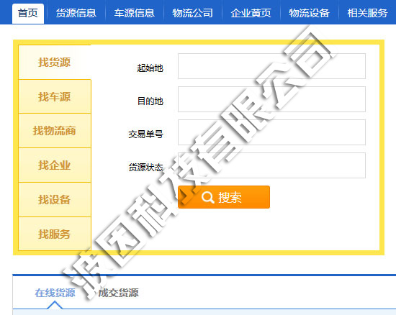Go to the 物流设备 section
The image size is (396, 315).
(x=309, y=13)
